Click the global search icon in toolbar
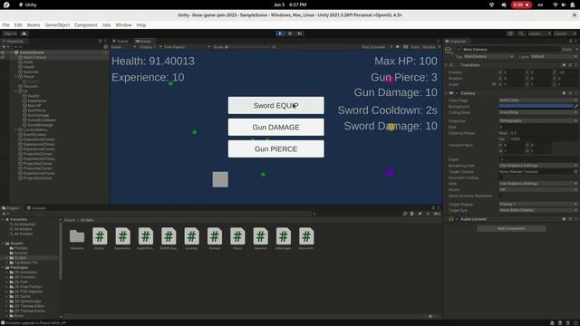This screenshot has width=580, height=326. coord(521,34)
